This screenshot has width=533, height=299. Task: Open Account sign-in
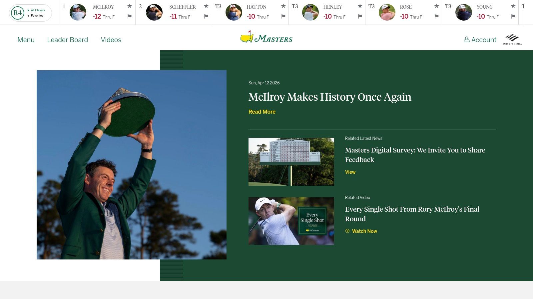[x=480, y=40]
